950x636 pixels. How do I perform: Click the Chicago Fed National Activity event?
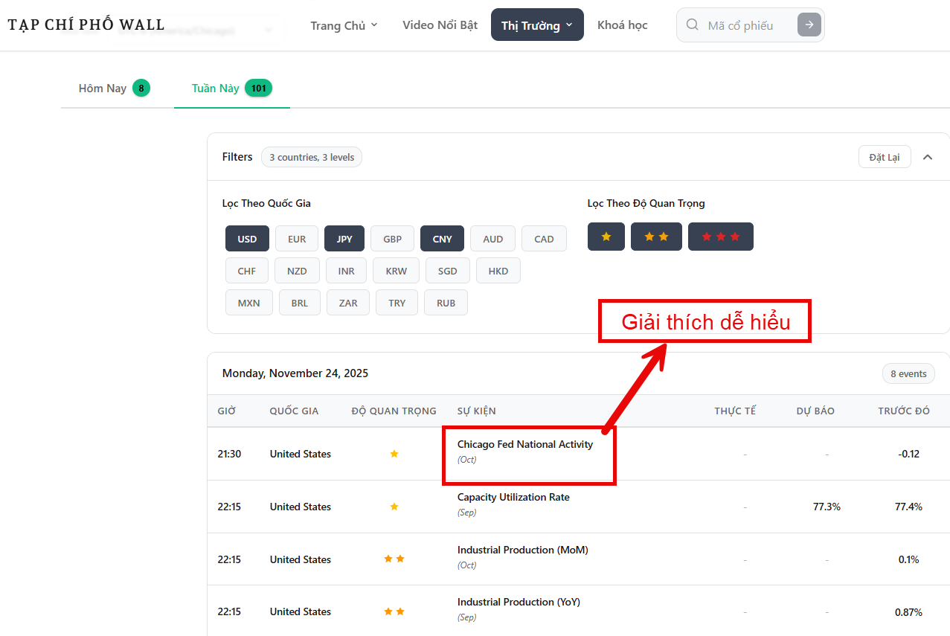coord(524,445)
